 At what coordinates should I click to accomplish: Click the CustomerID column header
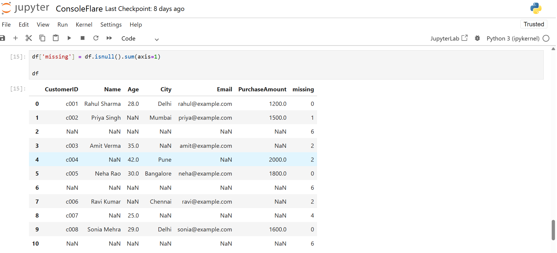(x=61, y=89)
